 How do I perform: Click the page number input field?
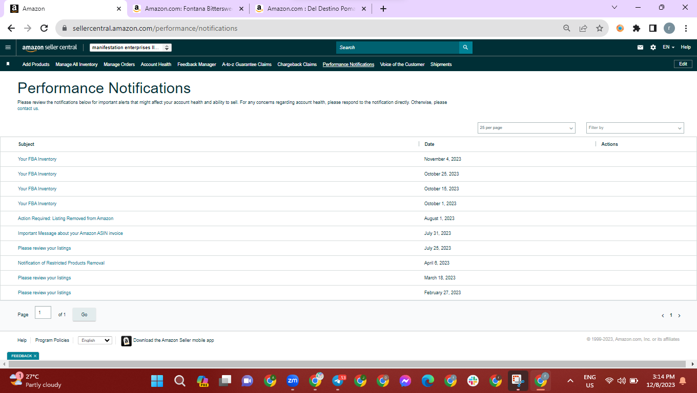pos(43,313)
